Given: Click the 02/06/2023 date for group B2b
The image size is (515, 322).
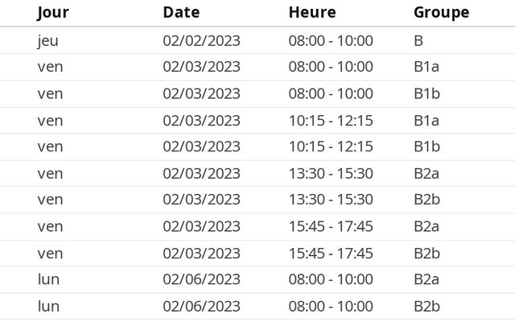Looking at the screenshot, I should (x=201, y=306).
